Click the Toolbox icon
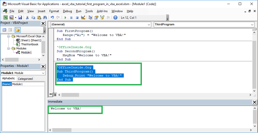 (x=108, y=17)
